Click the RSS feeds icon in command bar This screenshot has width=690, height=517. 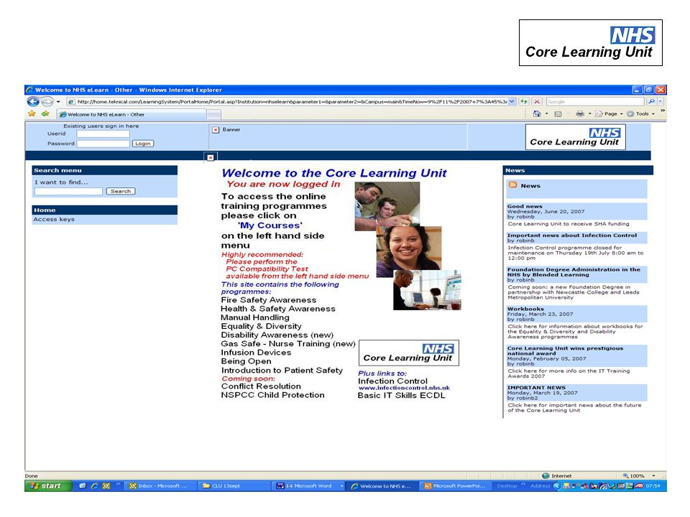558,114
